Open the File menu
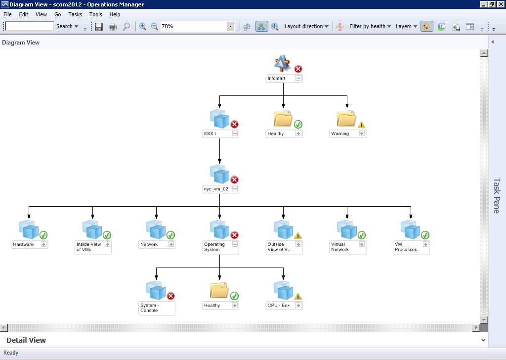 click(7, 14)
